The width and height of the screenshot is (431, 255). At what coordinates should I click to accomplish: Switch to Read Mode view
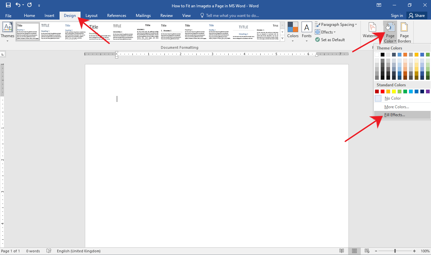341,251
